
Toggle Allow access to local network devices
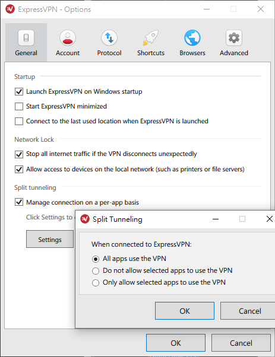tap(19, 170)
